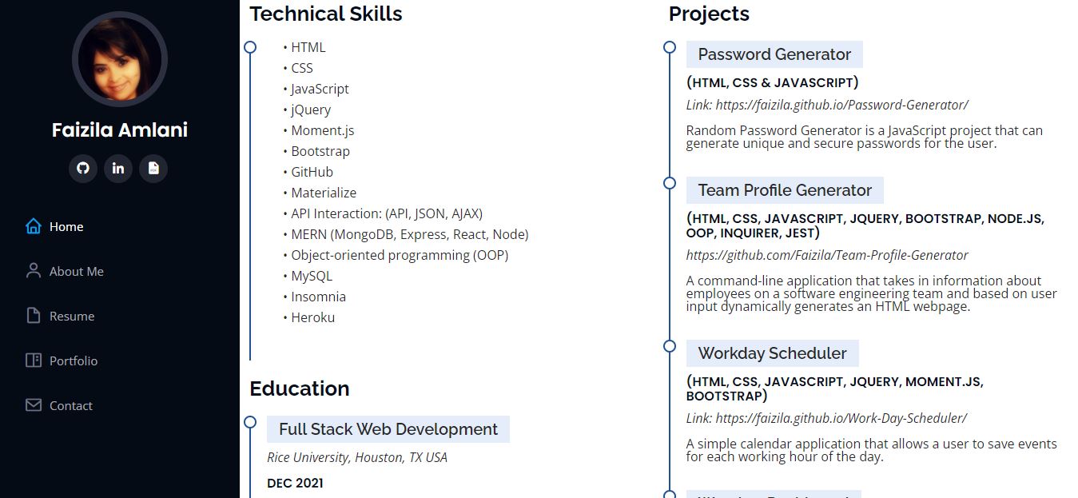1078x498 pixels.
Task: Click the GitHub skill item
Action: click(x=312, y=172)
